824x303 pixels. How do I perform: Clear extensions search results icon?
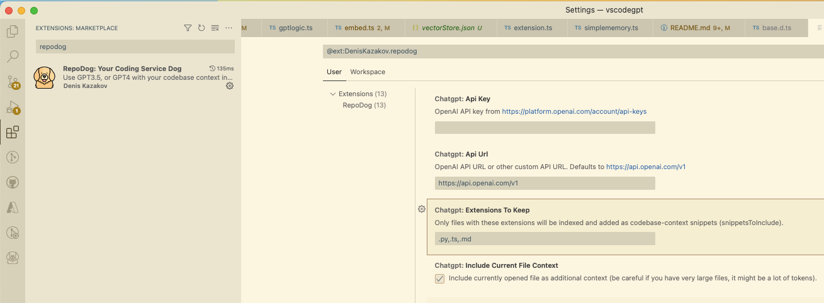point(215,28)
